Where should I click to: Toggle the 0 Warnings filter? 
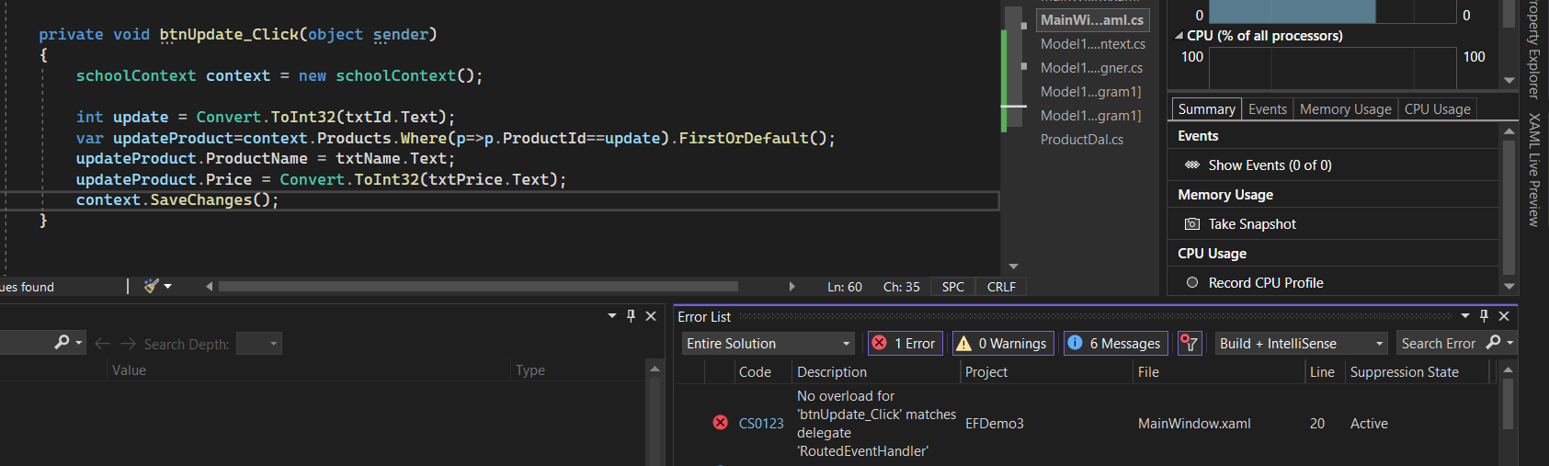pyautogui.click(x=1002, y=343)
